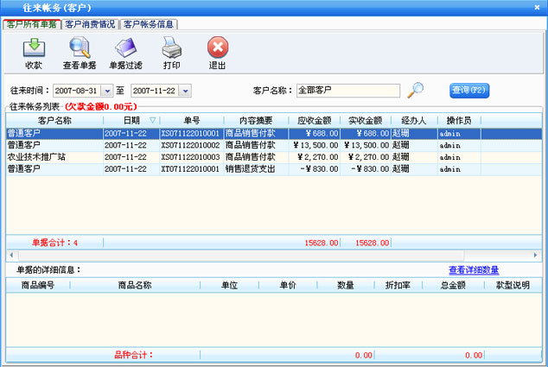Select the 农业技术推广站 row
The image size is (548, 367).
(x=52, y=157)
